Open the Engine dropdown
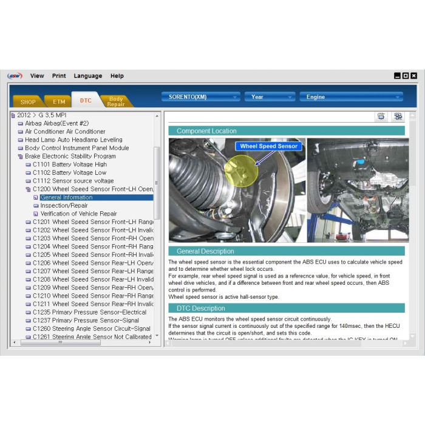The width and height of the screenshot is (425, 425). tap(351, 97)
